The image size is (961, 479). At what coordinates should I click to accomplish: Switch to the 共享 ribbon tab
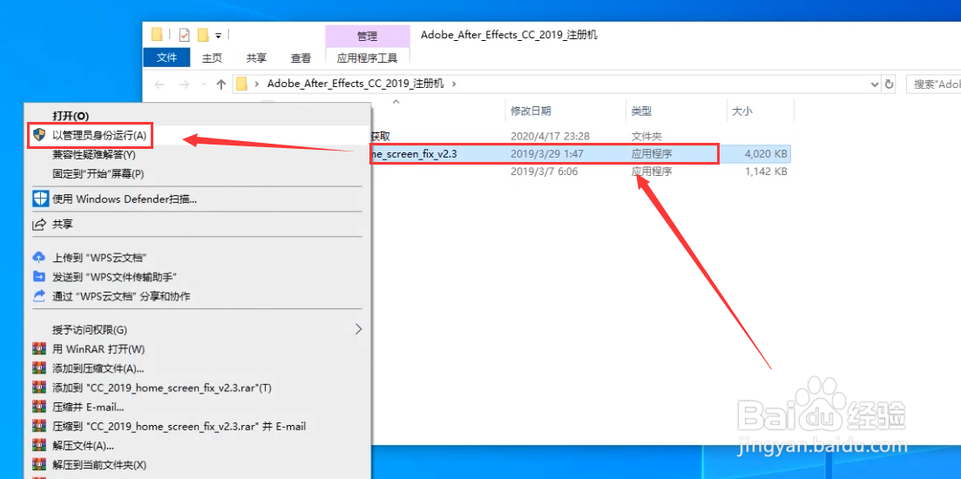tap(256, 58)
